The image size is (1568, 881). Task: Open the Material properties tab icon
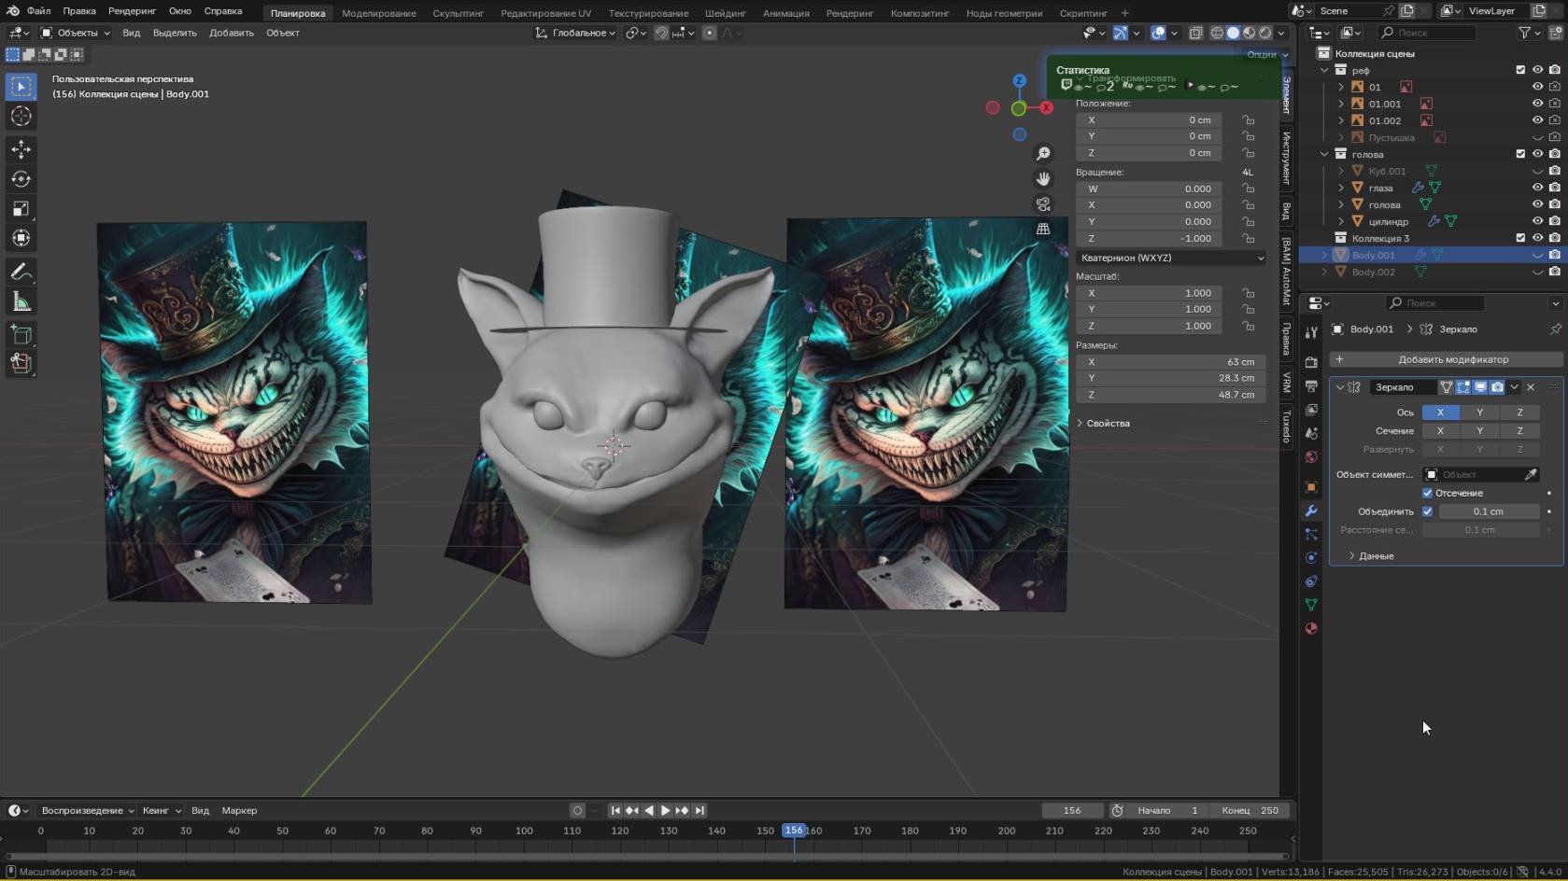coord(1311,628)
